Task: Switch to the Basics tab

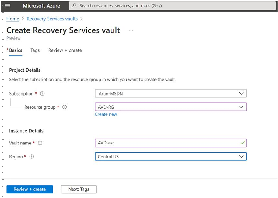Action: [x=16, y=50]
